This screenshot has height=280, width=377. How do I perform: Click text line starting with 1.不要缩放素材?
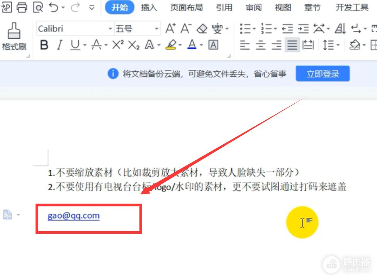[173, 172]
